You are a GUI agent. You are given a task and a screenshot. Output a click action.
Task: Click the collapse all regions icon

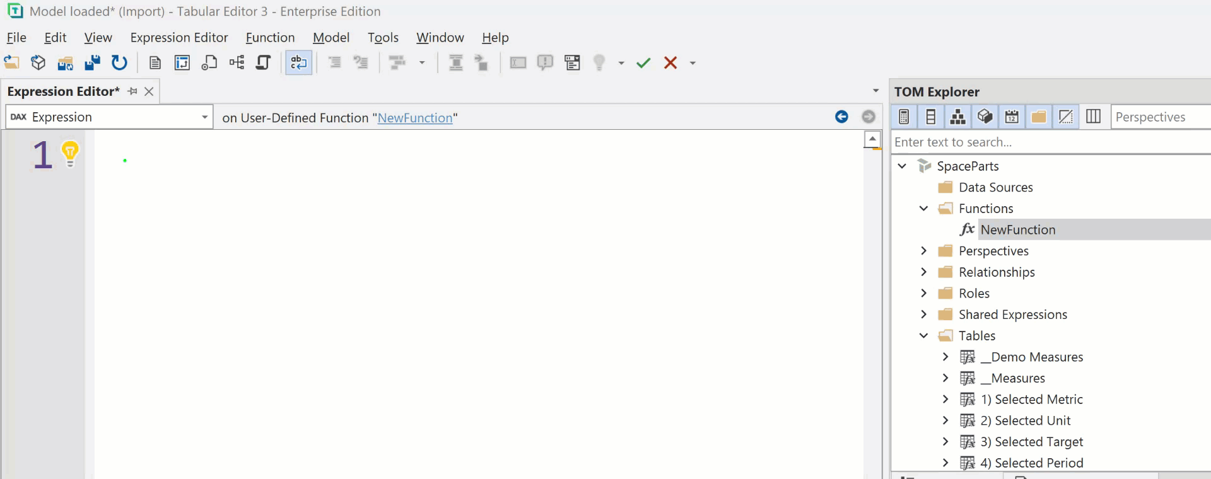tap(455, 62)
